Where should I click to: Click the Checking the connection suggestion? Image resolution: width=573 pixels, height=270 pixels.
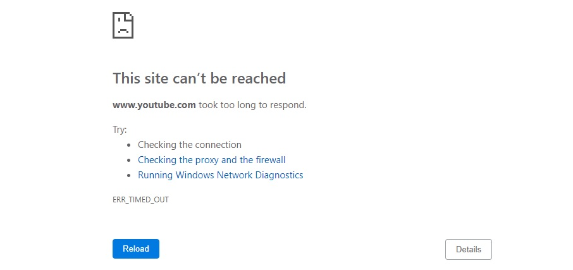[x=189, y=145]
